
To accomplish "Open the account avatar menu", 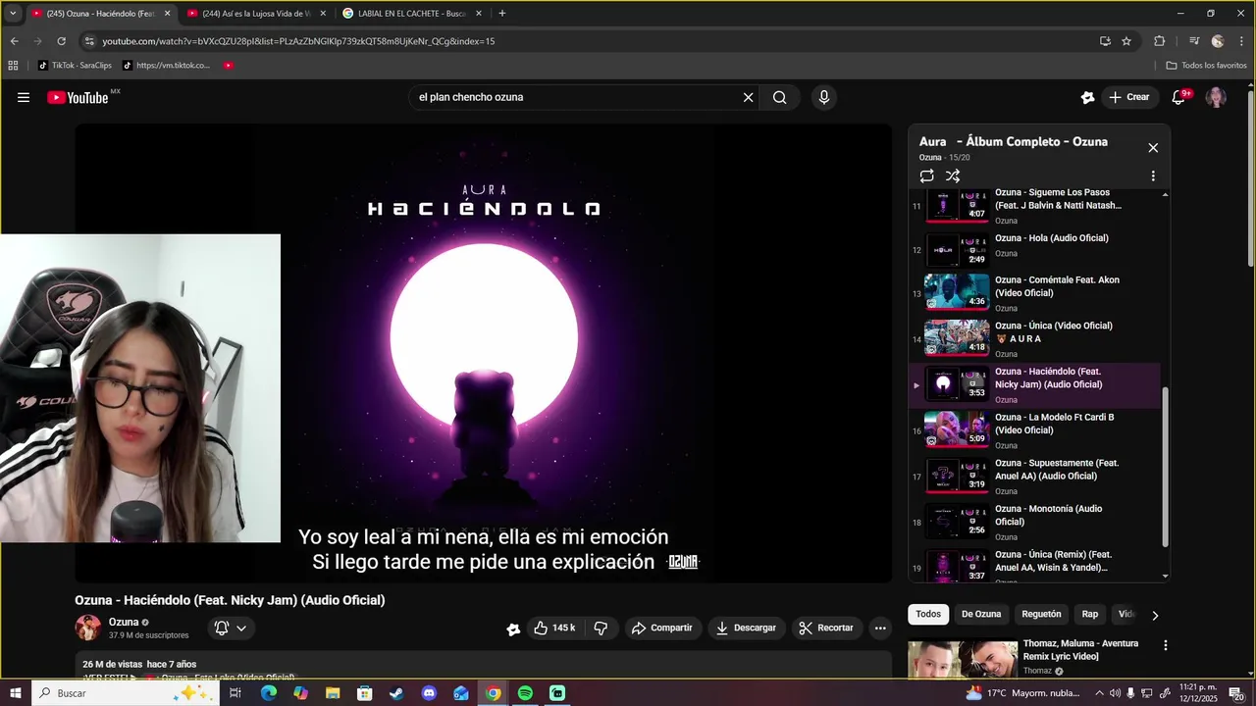I will 1216,97.
